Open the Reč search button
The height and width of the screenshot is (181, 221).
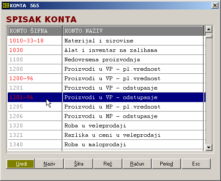pos(108,164)
